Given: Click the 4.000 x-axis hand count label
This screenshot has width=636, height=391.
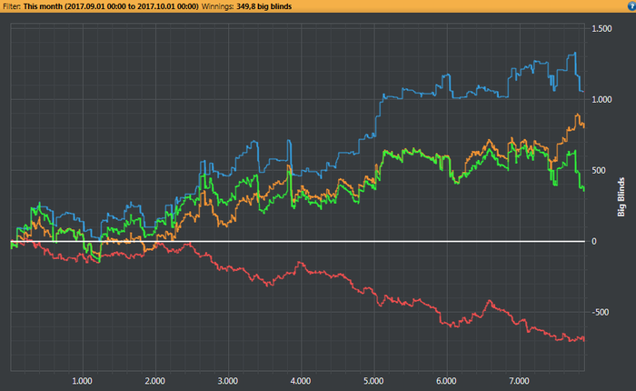Looking at the screenshot, I should [x=301, y=381].
